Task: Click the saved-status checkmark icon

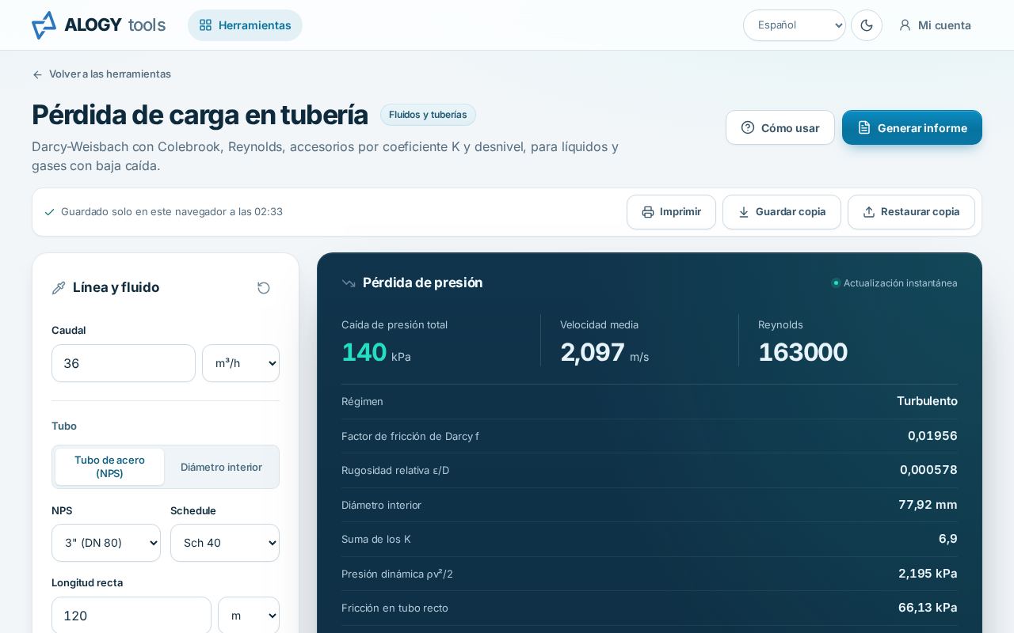Action: 49,212
